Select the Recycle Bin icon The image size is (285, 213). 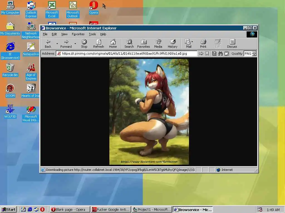[x=10, y=70]
